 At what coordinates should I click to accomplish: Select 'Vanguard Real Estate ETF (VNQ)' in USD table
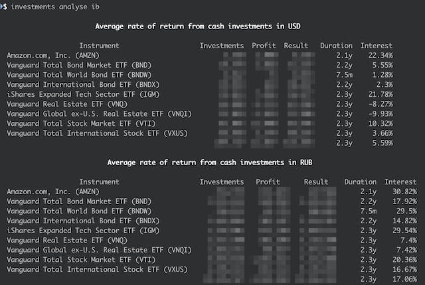[67, 104]
